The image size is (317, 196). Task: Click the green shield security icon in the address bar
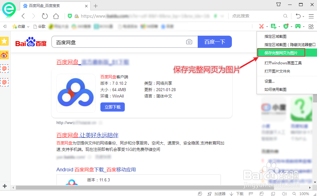[70, 16]
